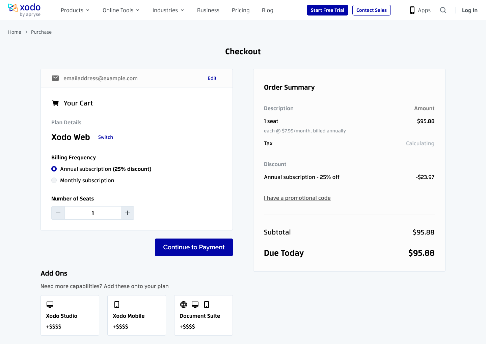Select the Xodo Studio add-on card

[70, 315]
